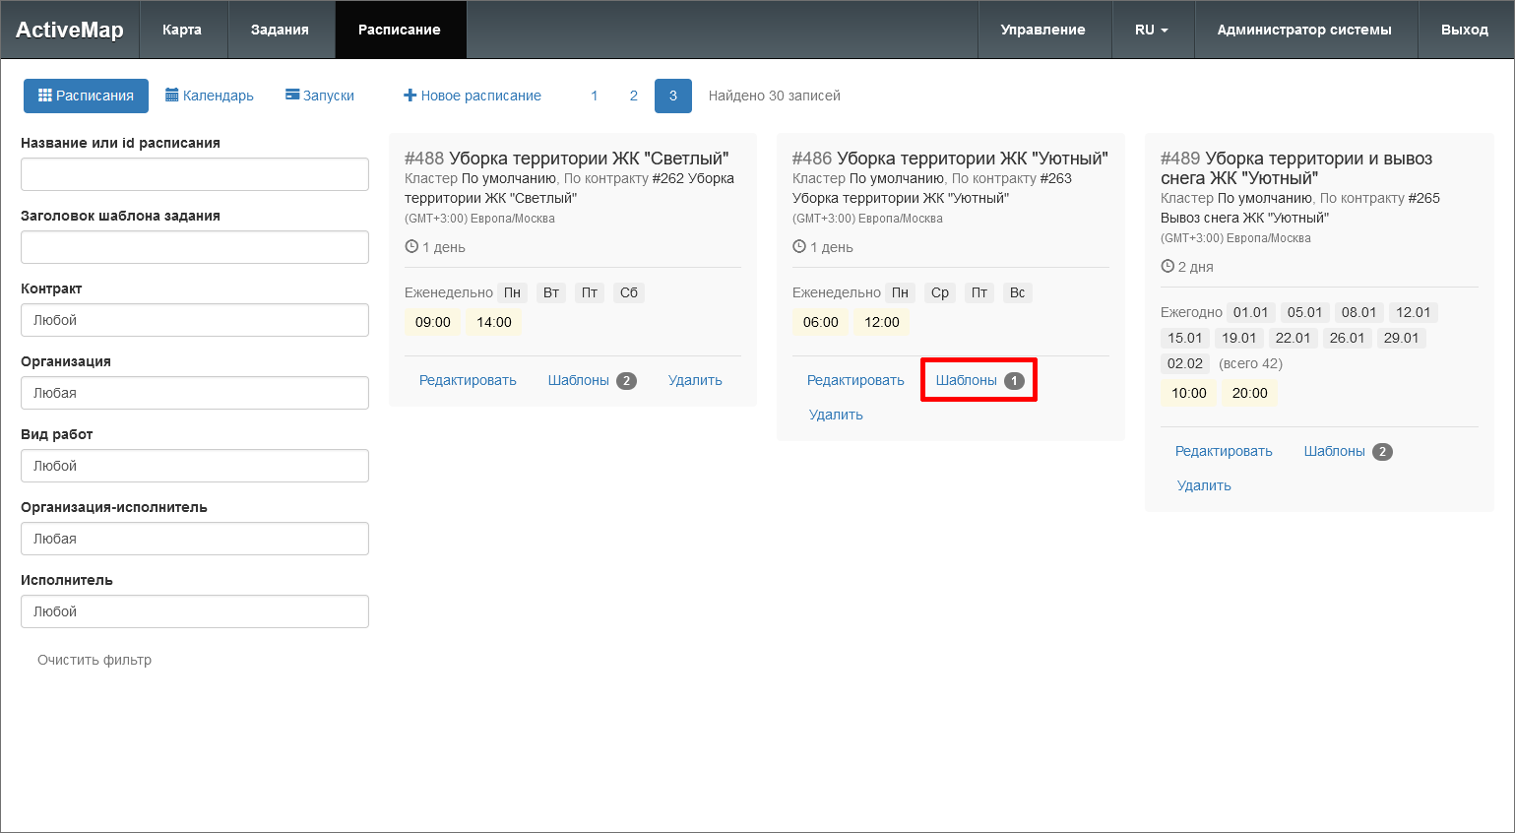This screenshot has height=833, width=1515.
Task: Open Управление in the top navigation
Action: [1042, 30]
